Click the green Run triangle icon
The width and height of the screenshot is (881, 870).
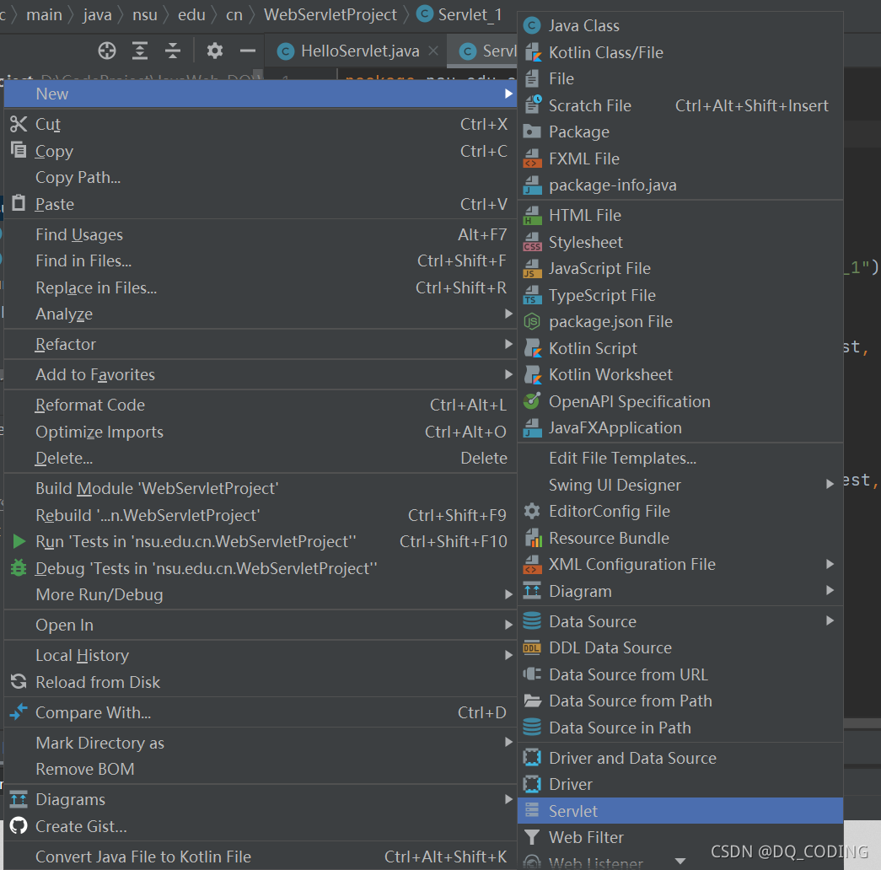tap(19, 541)
